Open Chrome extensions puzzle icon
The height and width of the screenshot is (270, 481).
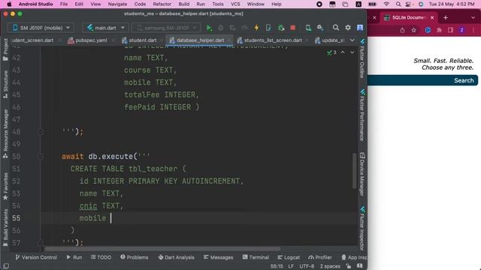coord(439,30)
